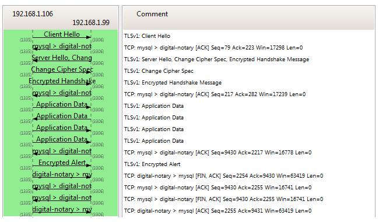The width and height of the screenshot is (379, 222).
Task: Click the Comment column header
Action: tap(152, 14)
